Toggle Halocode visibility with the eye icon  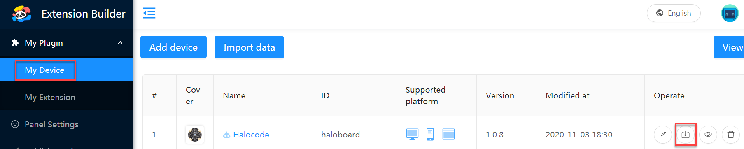coord(708,135)
